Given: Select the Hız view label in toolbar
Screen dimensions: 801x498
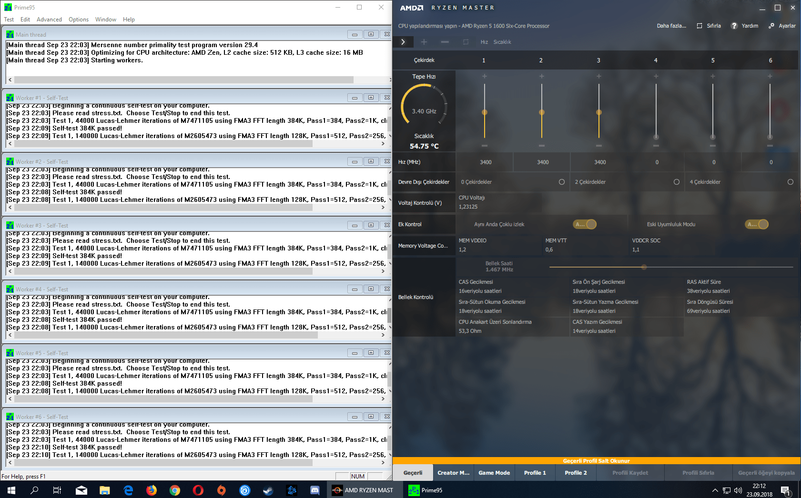Looking at the screenshot, I should pyautogui.click(x=484, y=42).
